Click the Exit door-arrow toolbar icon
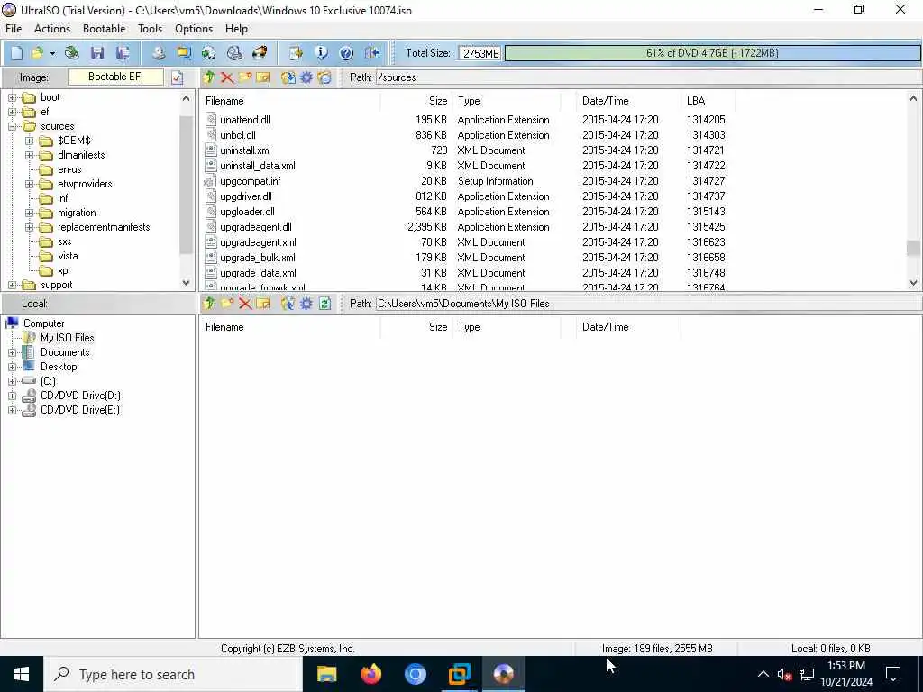The height and width of the screenshot is (692, 923). pyautogui.click(x=371, y=53)
